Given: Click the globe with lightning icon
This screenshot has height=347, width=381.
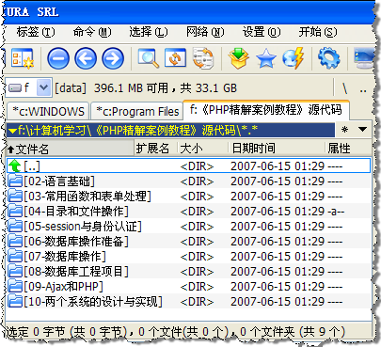Looking at the screenshot, I should [294, 58].
